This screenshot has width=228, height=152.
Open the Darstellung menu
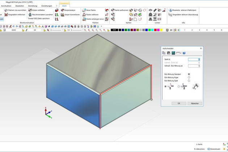pos(33,6)
